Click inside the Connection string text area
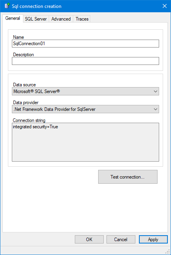Screen dimensions: 171x255 click(85, 142)
